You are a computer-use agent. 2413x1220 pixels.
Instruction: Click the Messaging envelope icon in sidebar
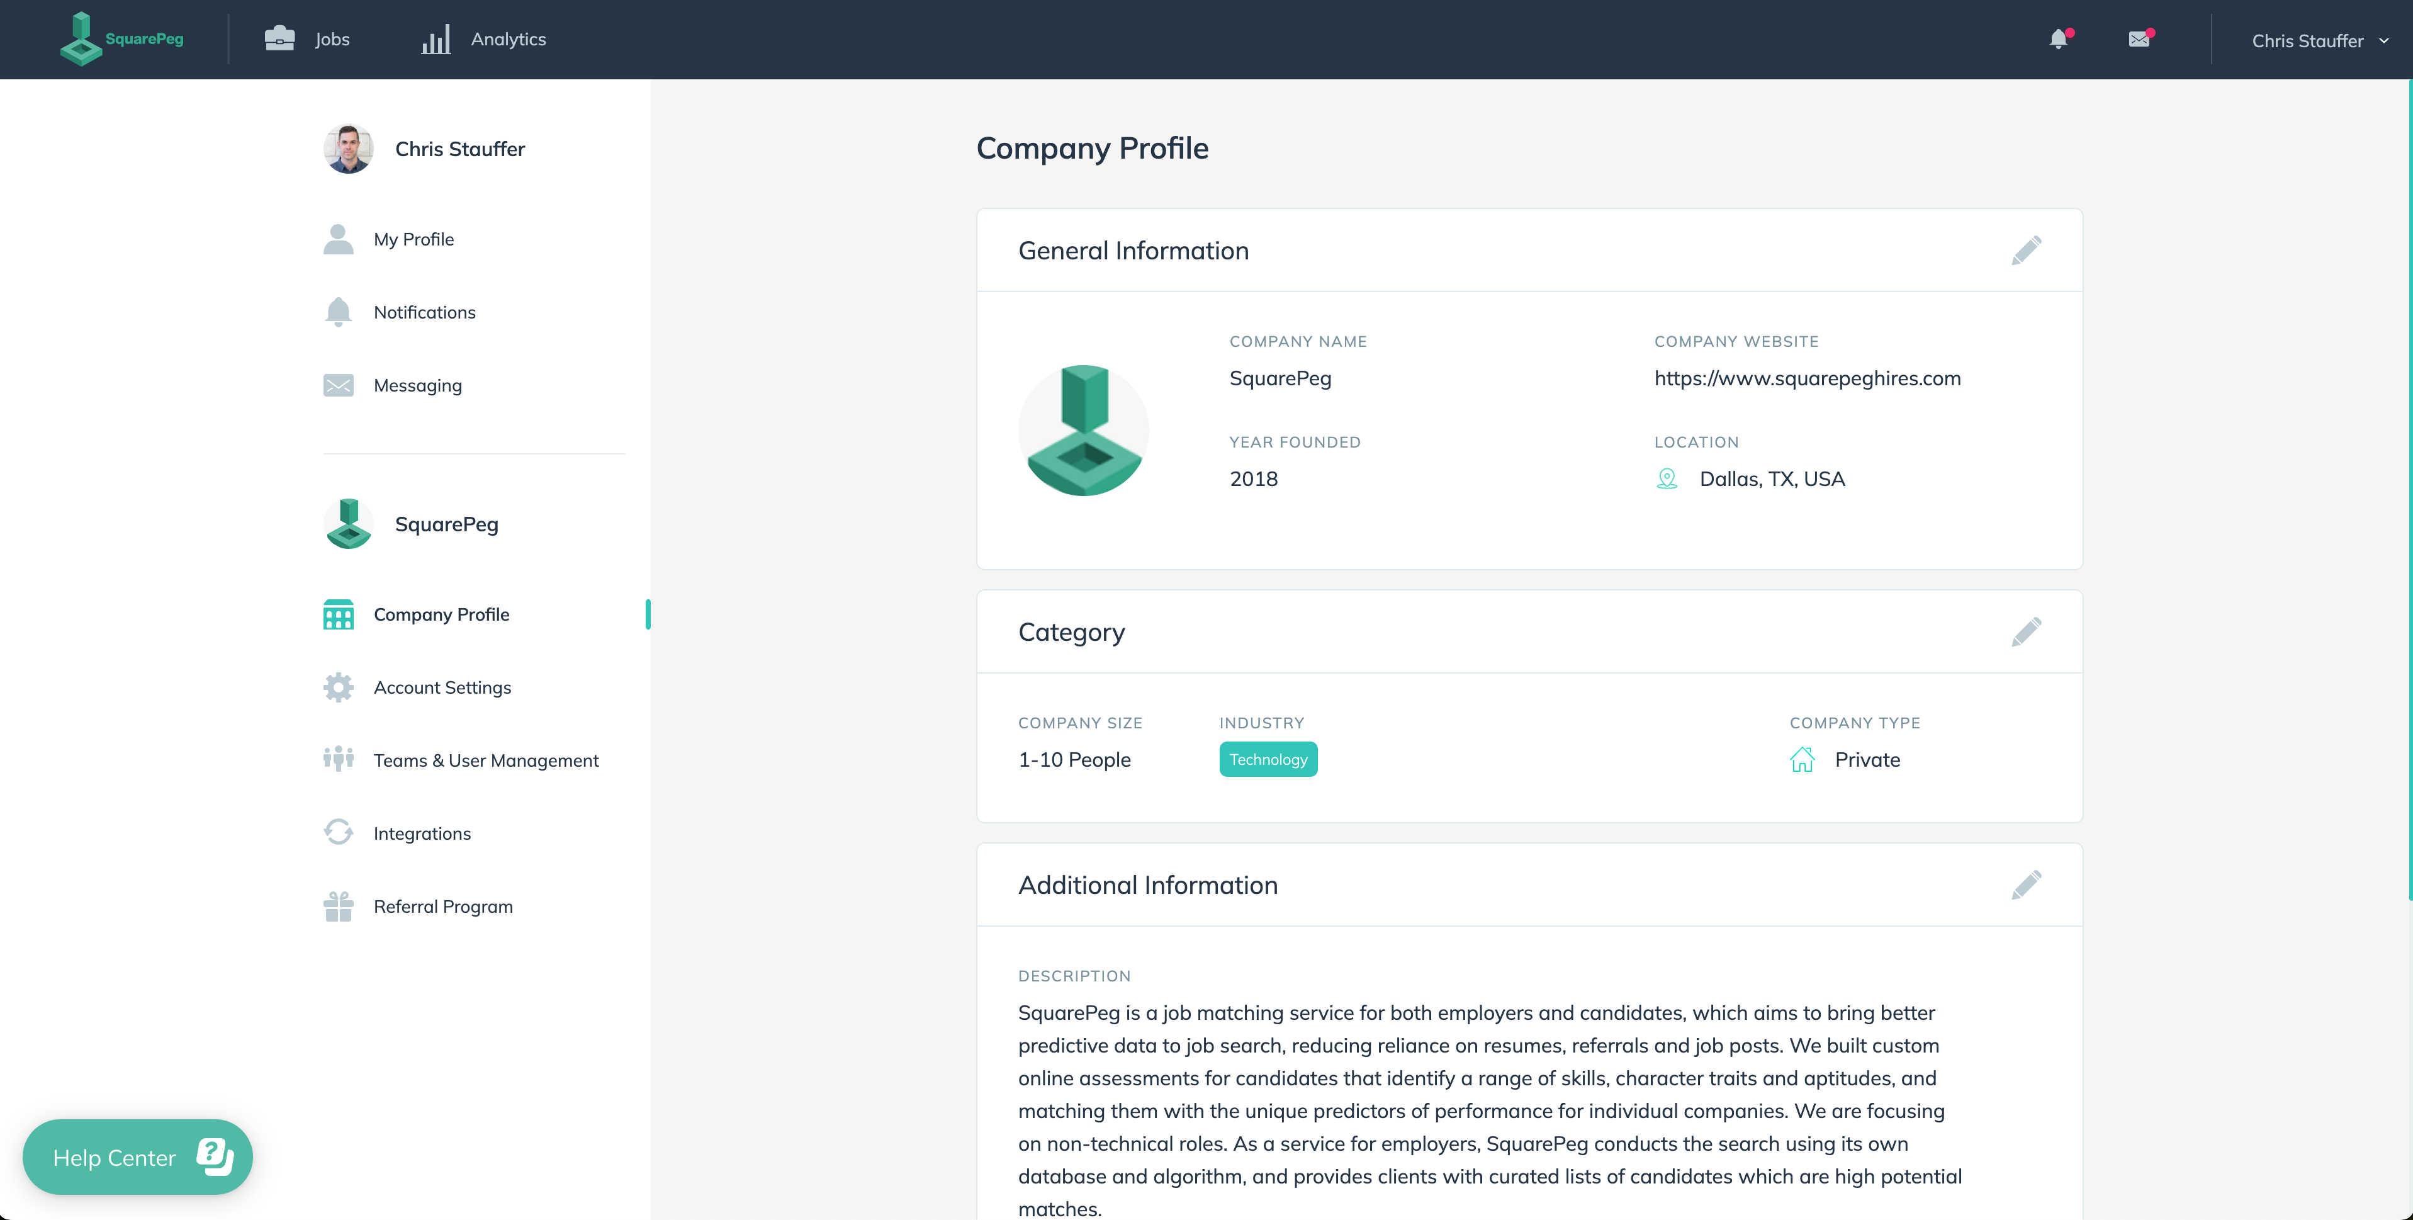(338, 385)
